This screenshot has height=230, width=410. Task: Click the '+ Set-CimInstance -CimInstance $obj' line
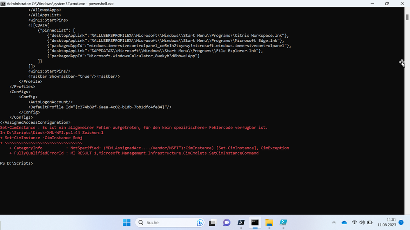tap(41, 138)
